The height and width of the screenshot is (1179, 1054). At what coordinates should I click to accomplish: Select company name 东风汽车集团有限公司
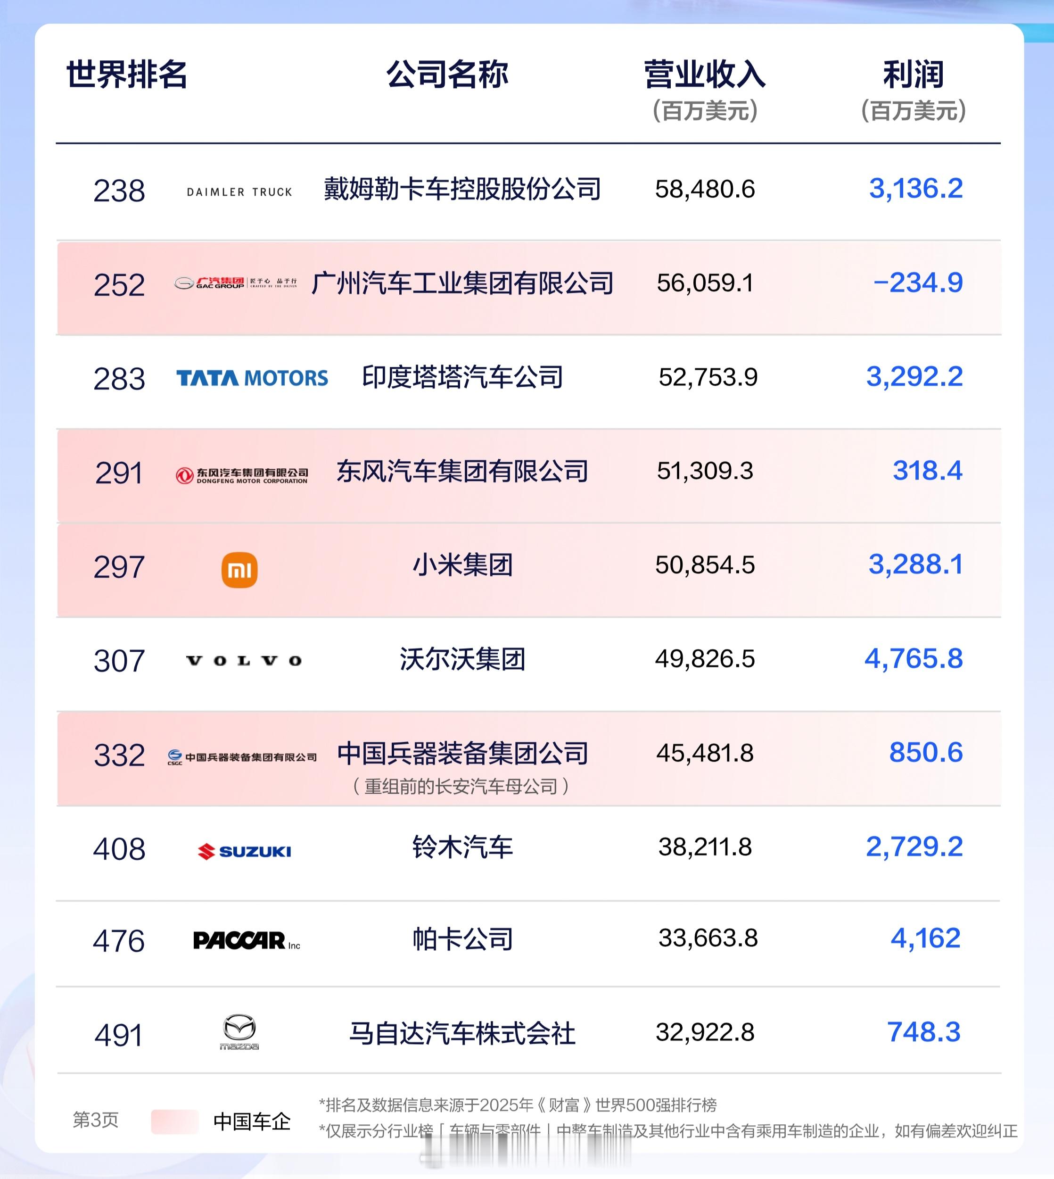tap(462, 471)
